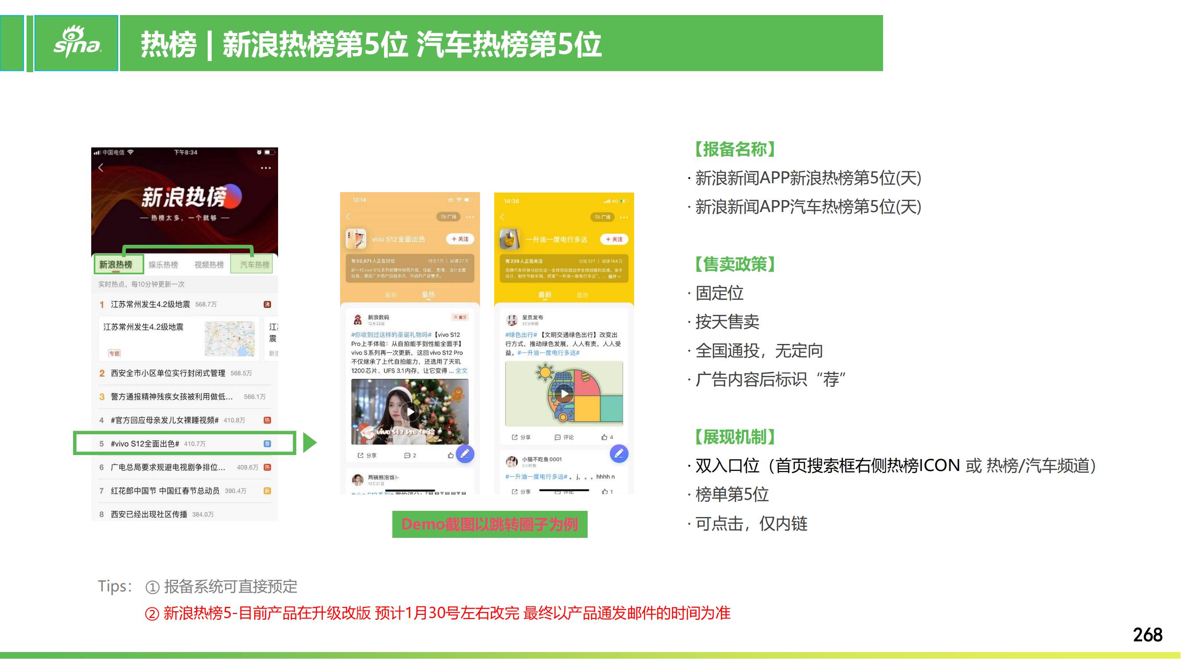The height and width of the screenshot is (664, 1181).
Task: Switch to 最新 tab on the vivo S12 page
Action: pyautogui.click(x=391, y=295)
